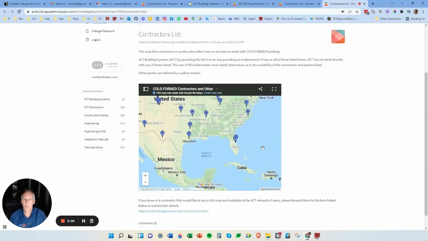The height and width of the screenshot is (241, 428).
Task: Click the webcam overlay thumbnail
Action: pos(27,203)
